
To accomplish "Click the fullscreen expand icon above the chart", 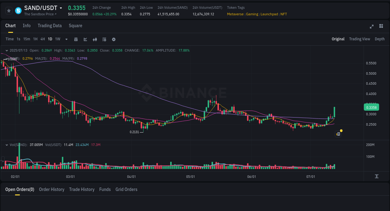I will pos(372,27).
